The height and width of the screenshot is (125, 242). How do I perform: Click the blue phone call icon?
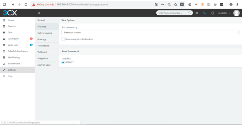pyautogui.click(x=205, y=13)
